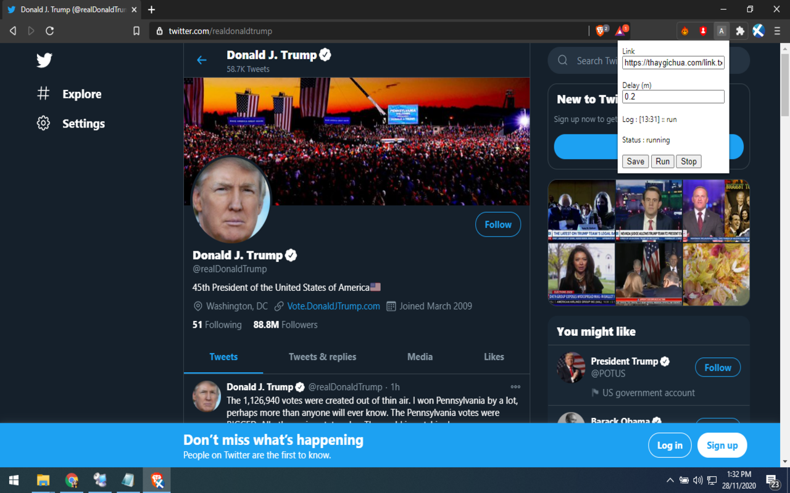Close the Donald J. Trump tab
The height and width of the screenshot is (493, 790).
pyautogui.click(x=134, y=10)
